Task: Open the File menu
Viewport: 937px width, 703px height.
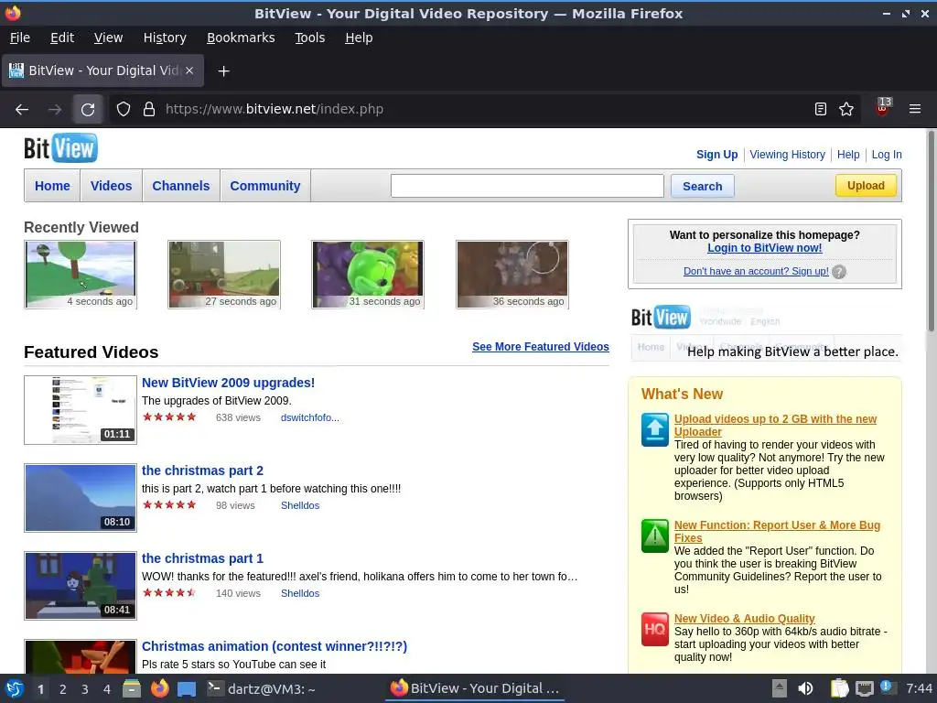Action: (20, 38)
